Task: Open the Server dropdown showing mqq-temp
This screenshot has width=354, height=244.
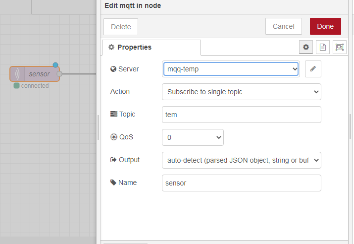Action: tap(231, 69)
